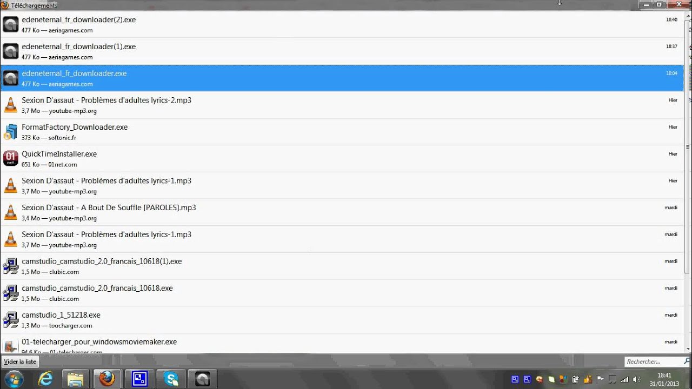Switch to Firefox in the taskbar
Viewport: 692px width, 389px height.
[107, 379]
